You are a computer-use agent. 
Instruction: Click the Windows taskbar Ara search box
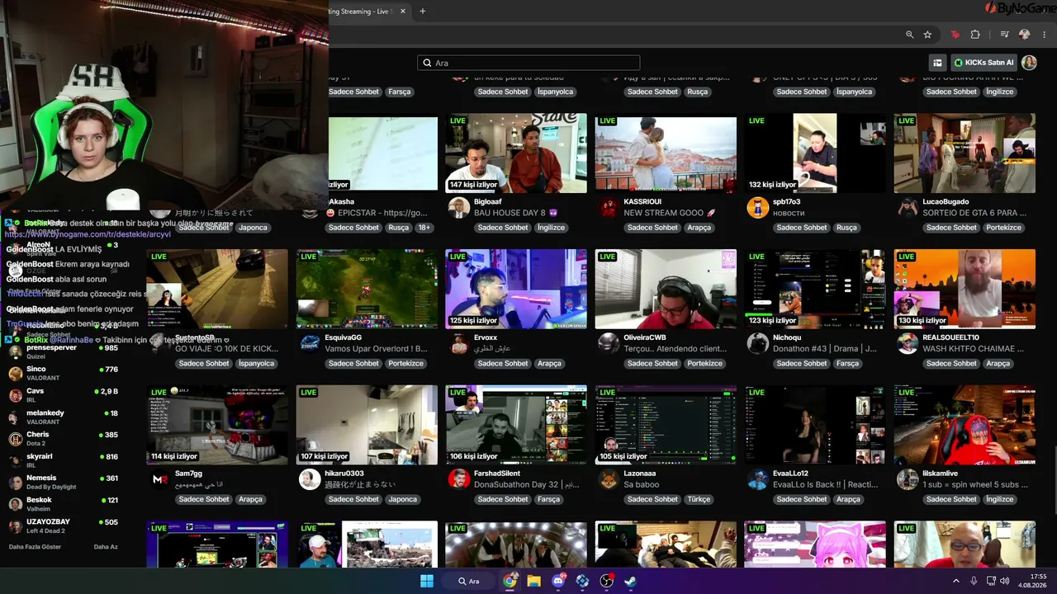pos(470,581)
